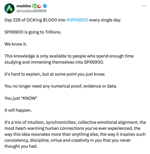Click the 'We know it.' line
This screenshot has height=154, width=150.
(16, 44)
